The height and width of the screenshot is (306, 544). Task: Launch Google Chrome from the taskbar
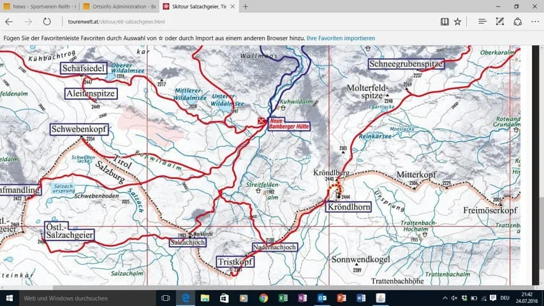coord(263,298)
